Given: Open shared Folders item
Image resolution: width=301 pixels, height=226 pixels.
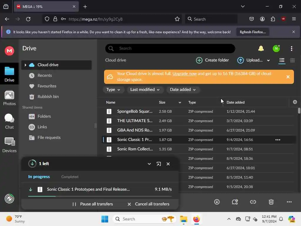Looking at the screenshot, I should click(56, 117).
